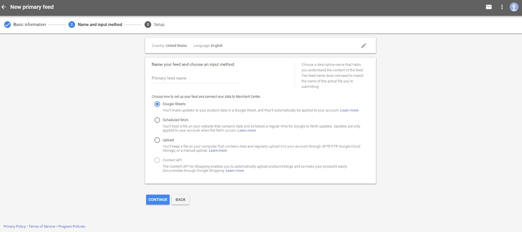Click the CONTINUE button
The image size is (522, 232).
[x=157, y=199]
